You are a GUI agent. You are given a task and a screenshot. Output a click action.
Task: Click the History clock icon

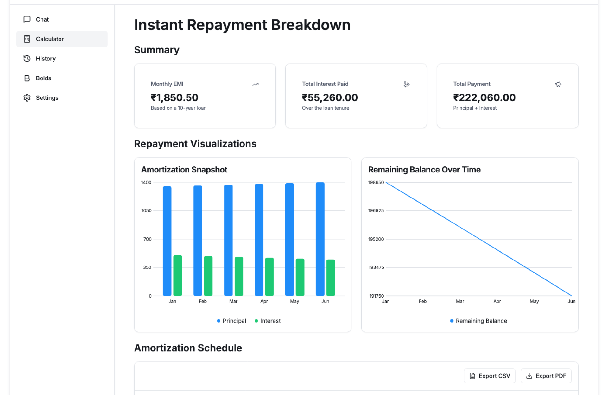(x=27, y=59)
